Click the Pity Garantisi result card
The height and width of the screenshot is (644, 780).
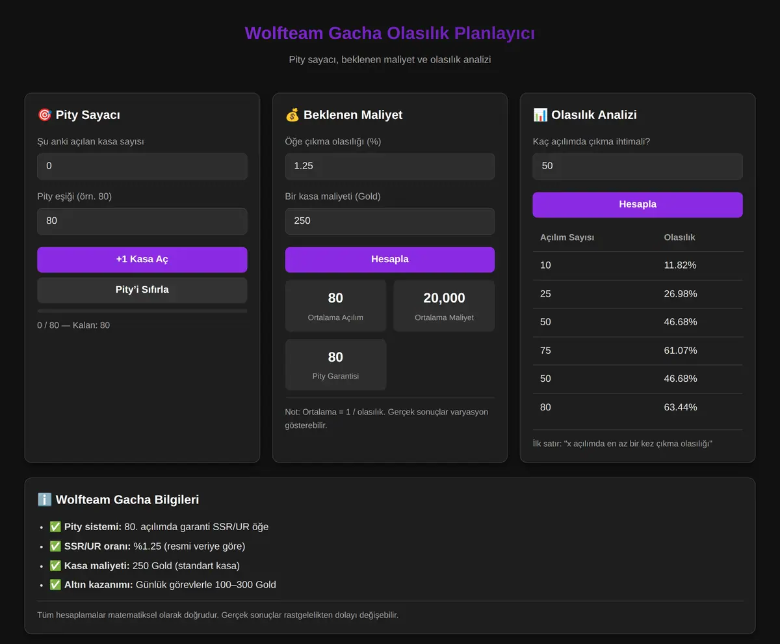335,364
